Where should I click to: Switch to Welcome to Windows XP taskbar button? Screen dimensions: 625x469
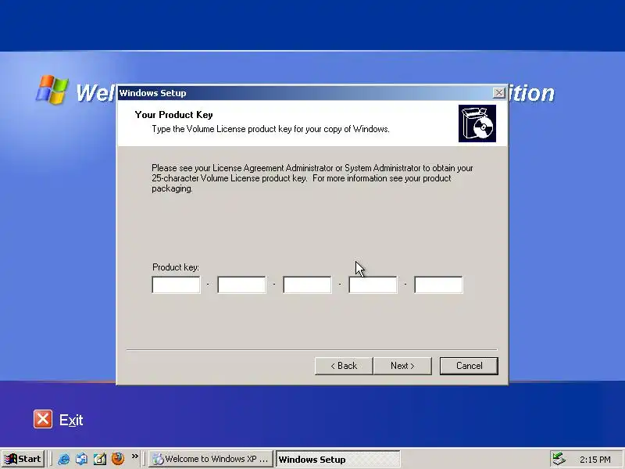point(210,459)
